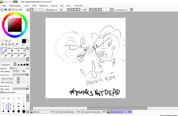178x116 pixels.
Task: Choose the glitter brush preset
Action: 4,55
